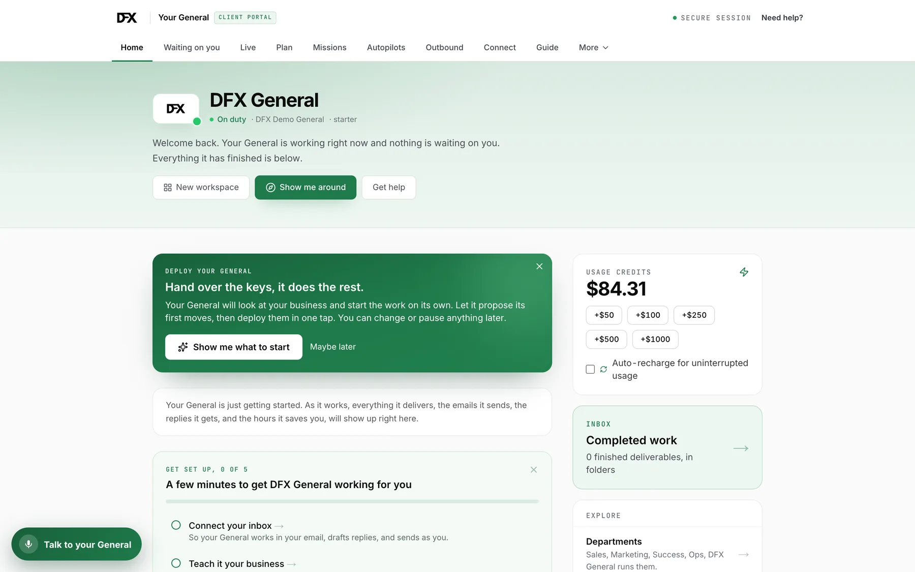Click the SECURE SESSION indicator
Image resolution: width=915 pixels, height=572 pixels.
(712, 18)
